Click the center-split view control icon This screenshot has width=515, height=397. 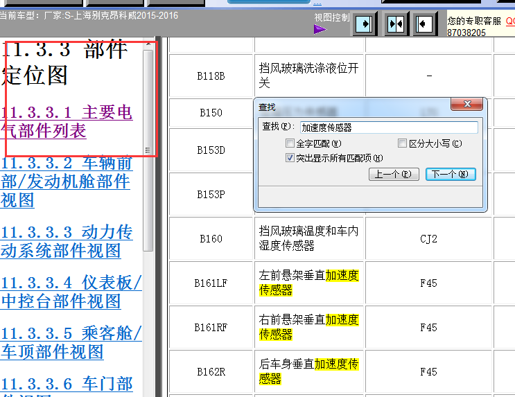coord(395,24)
